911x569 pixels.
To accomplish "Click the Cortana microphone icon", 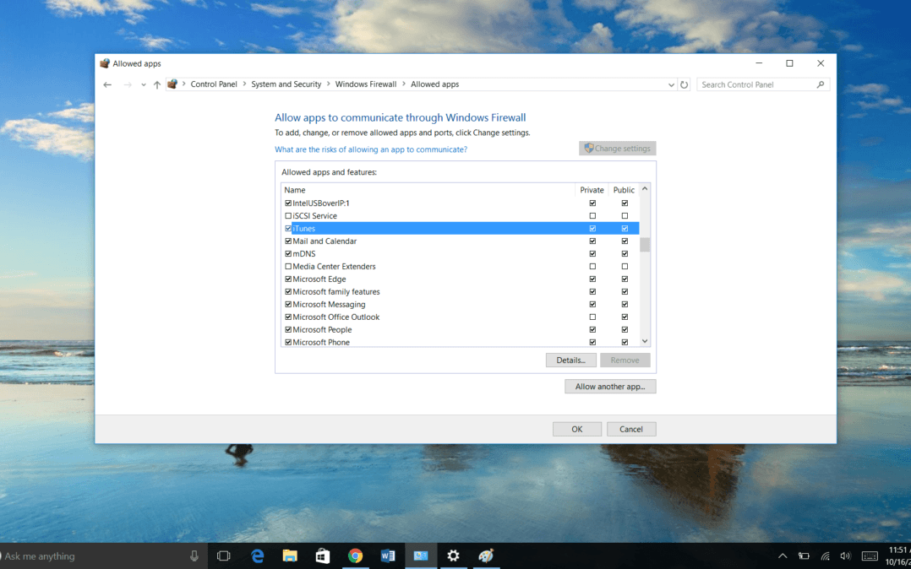I will (x=194, y=555).
